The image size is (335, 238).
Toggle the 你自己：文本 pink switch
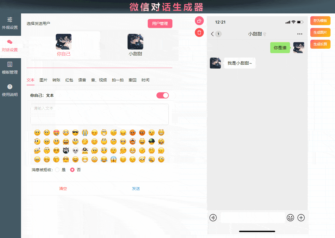coord(163,95)
